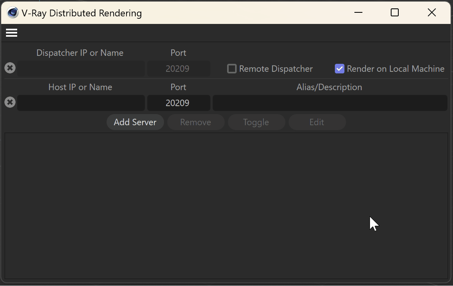Click the Alias/Description column label

pyautogui.click(x=329, y=87)
